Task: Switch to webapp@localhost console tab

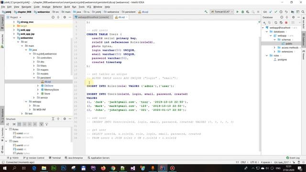Action: tap(93, 17)
